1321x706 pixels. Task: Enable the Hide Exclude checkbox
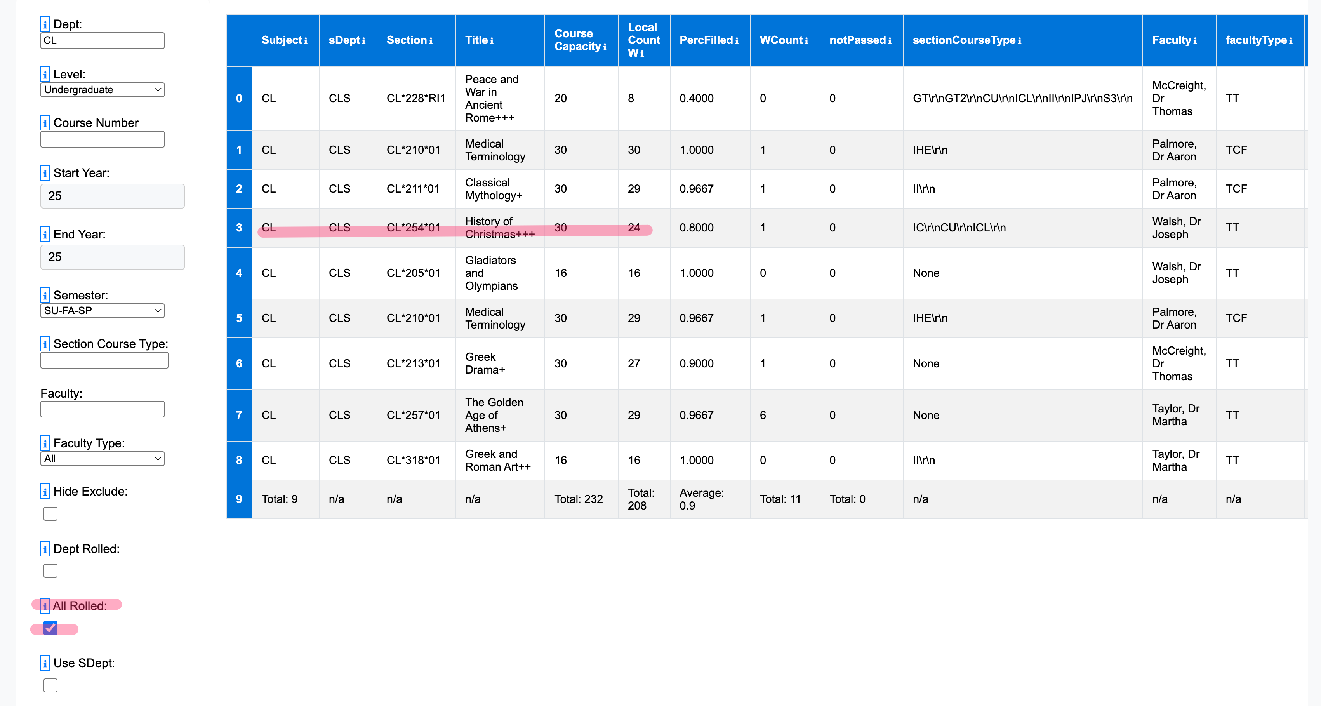click(x=50, y=513)
